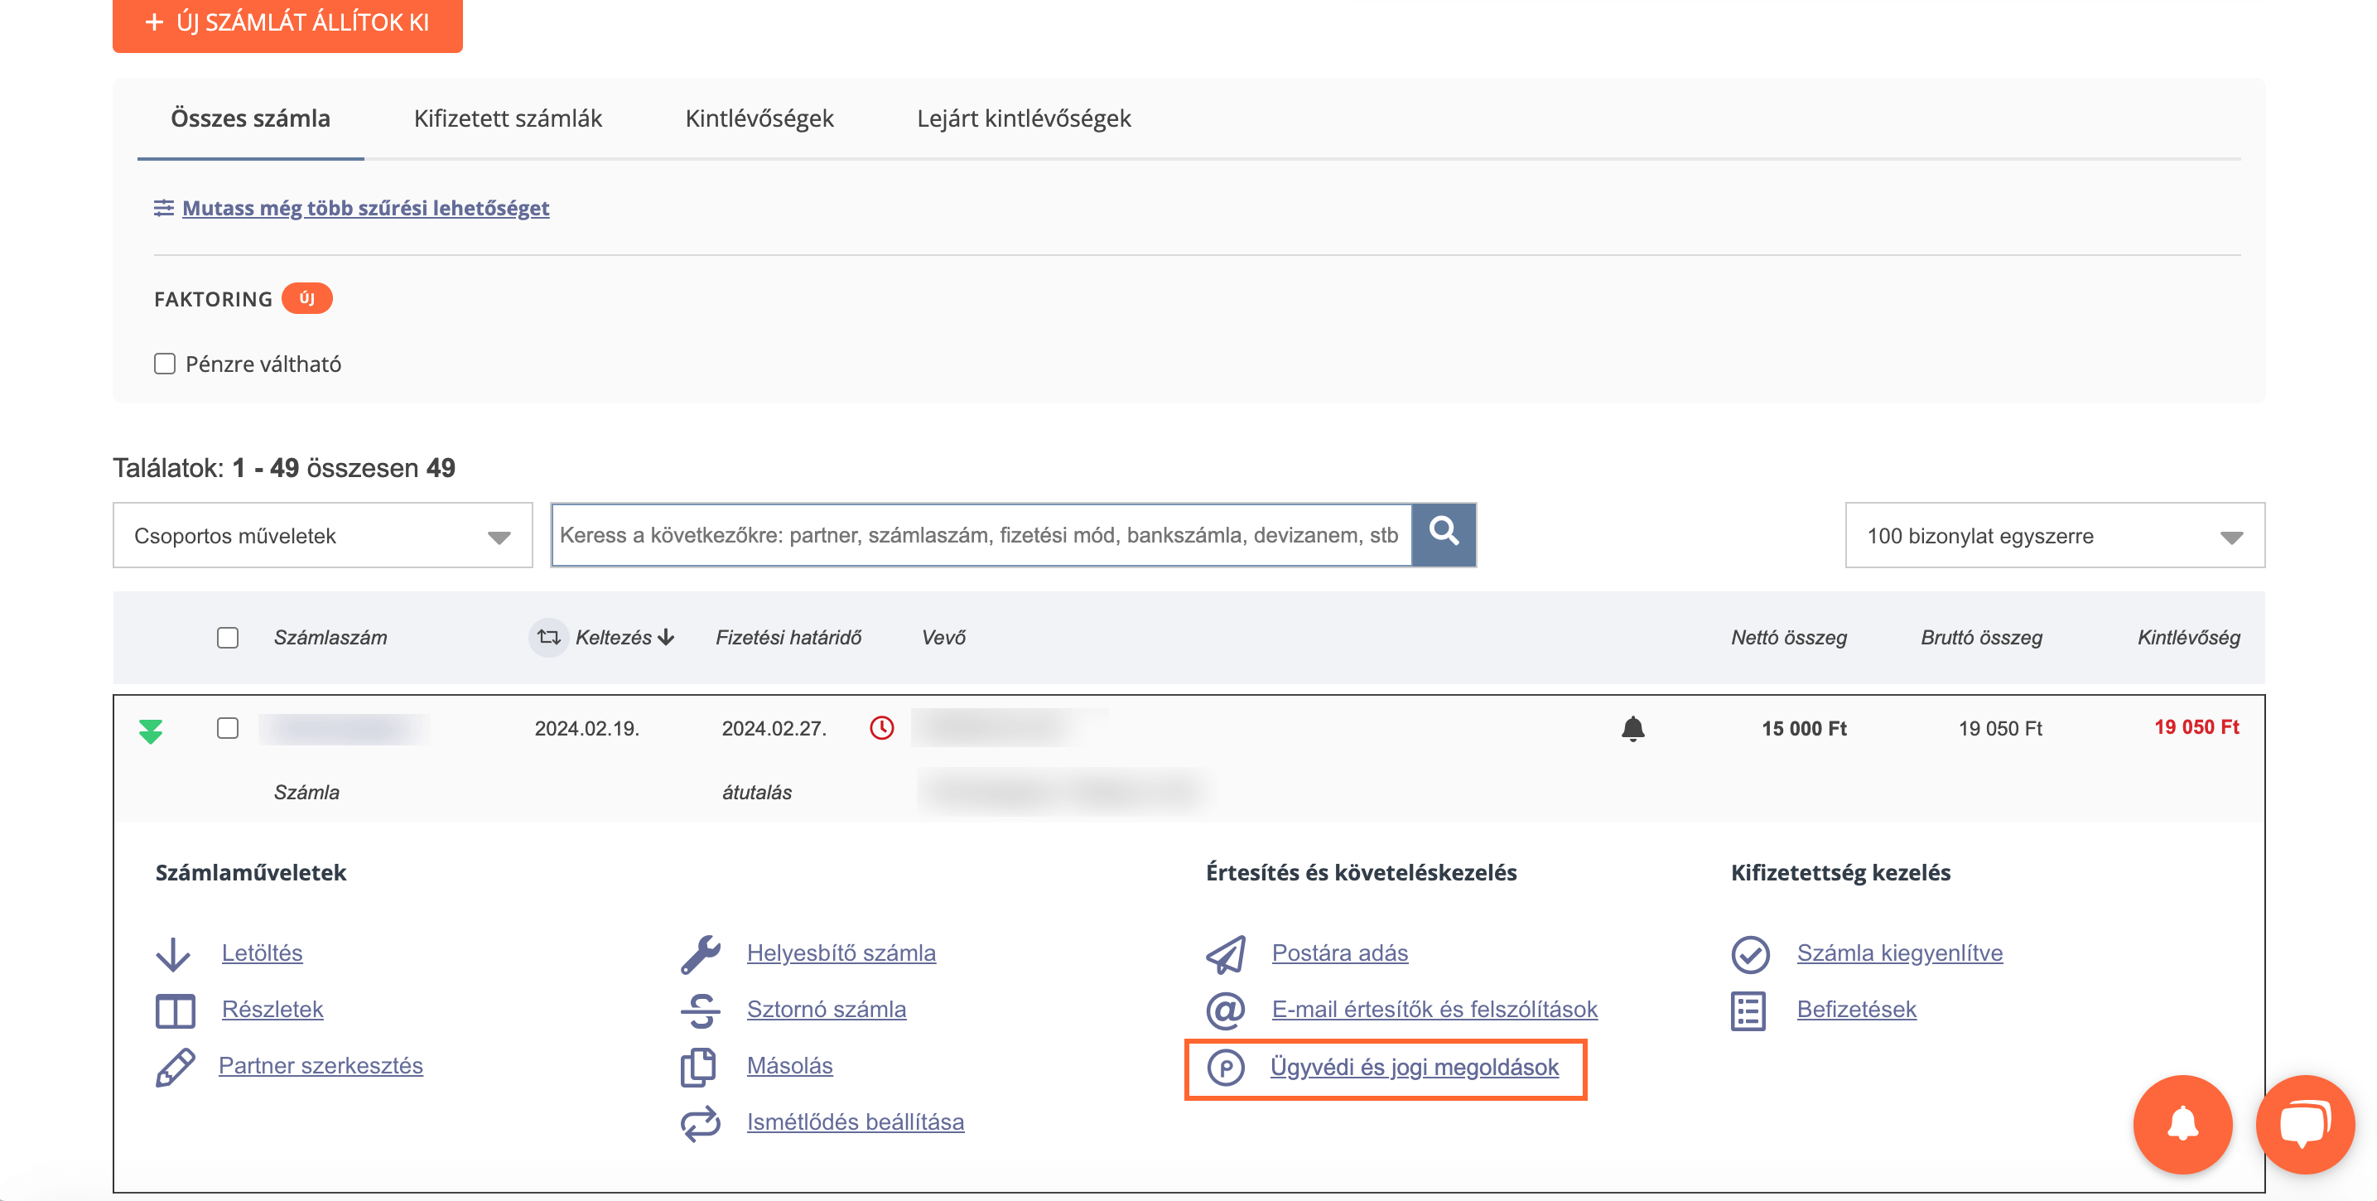Check the 2024.02.19. invoice row checkbox

click(x=227, y=727)
